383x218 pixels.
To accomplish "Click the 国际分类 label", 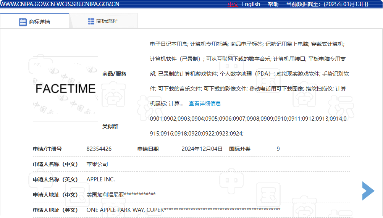I will 240,149.
